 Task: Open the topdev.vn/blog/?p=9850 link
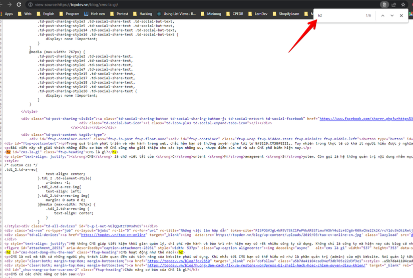tap(179, 261)
